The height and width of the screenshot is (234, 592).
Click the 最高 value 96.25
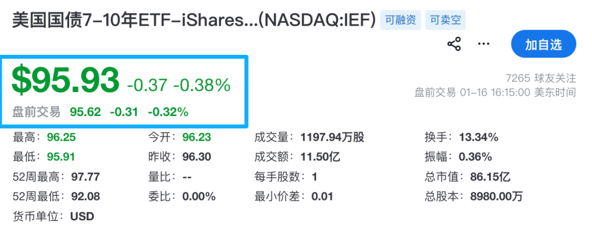[58, 137]
